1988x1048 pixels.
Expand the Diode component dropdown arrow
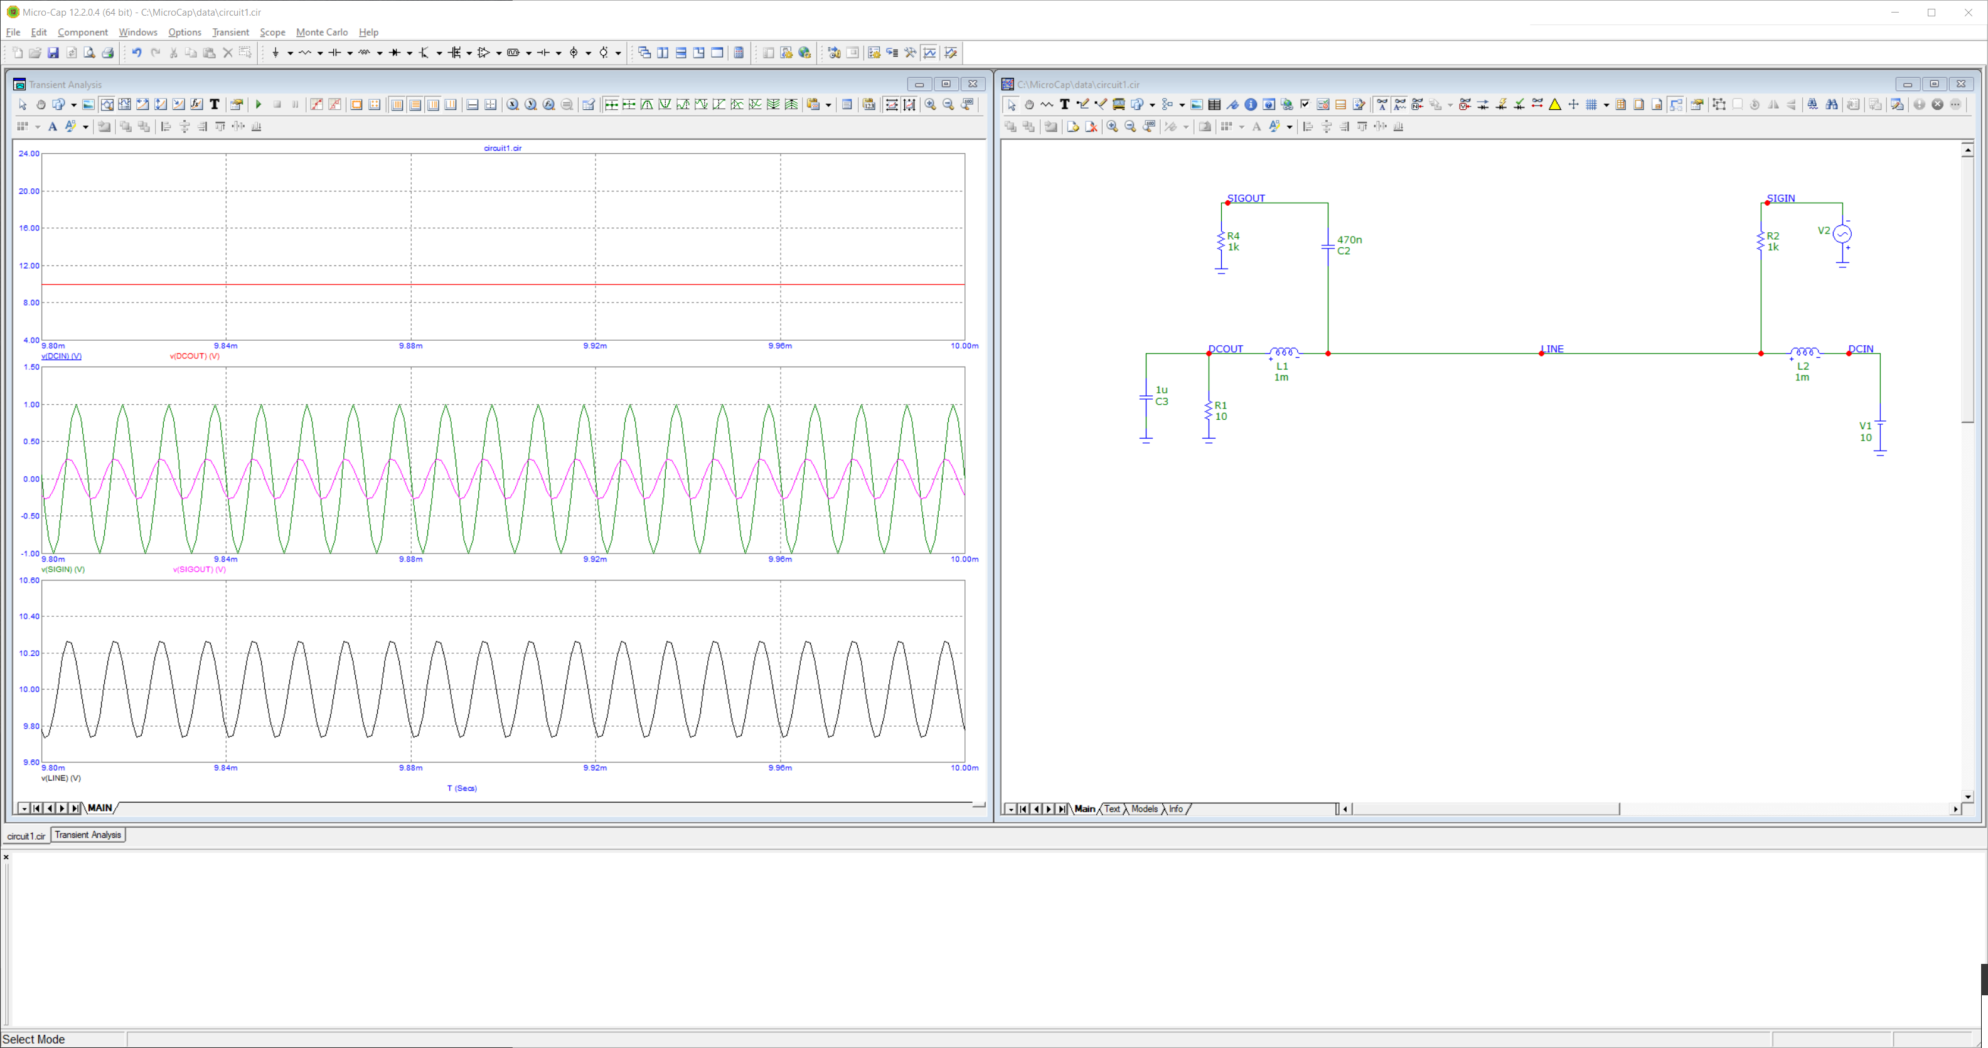409,53
